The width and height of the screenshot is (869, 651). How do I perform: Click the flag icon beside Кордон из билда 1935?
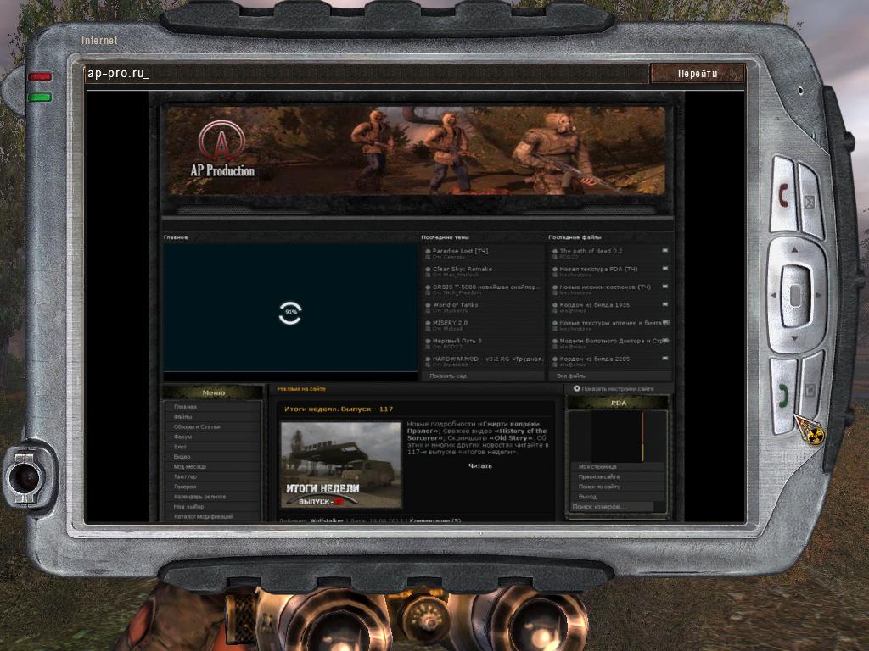[x=665, y=304]
